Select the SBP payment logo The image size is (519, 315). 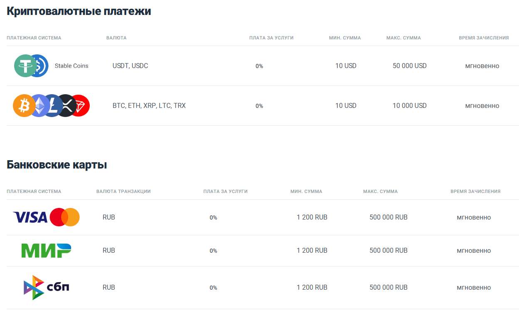tap(46, 287)
